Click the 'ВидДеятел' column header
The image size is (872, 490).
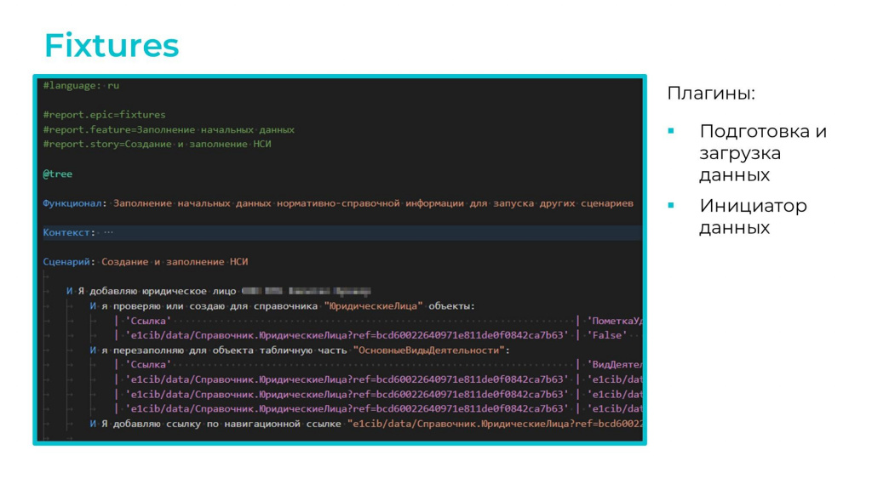[615, 364]
